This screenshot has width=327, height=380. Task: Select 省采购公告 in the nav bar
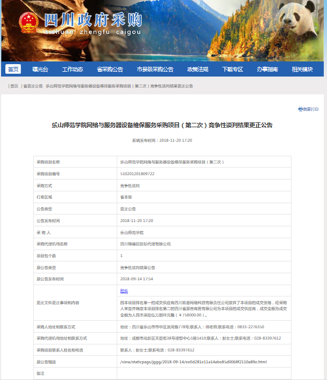coord(110,69)
